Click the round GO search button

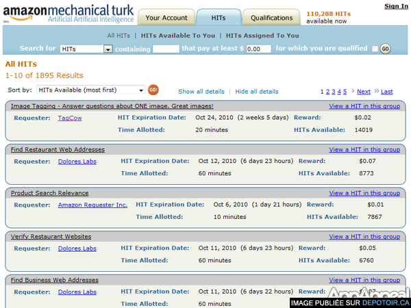tap(385, 49)
